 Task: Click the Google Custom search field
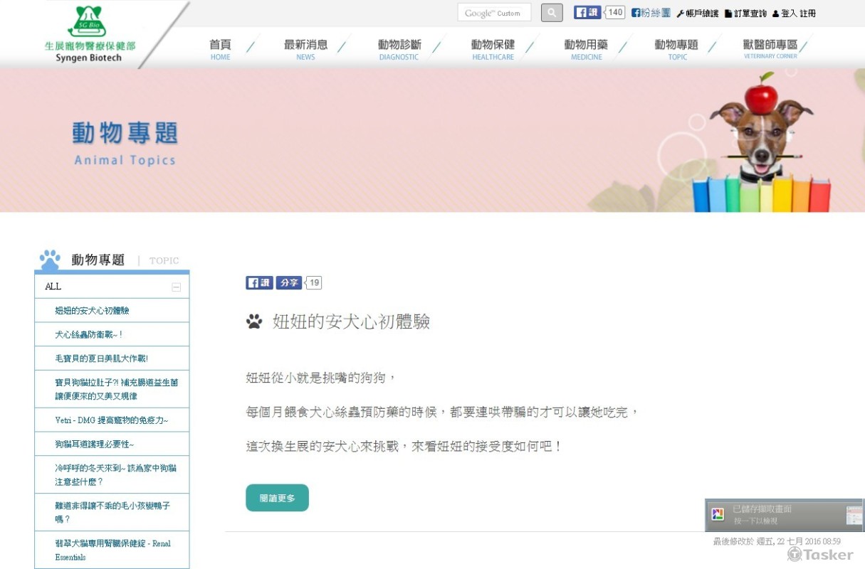point(493,12)
